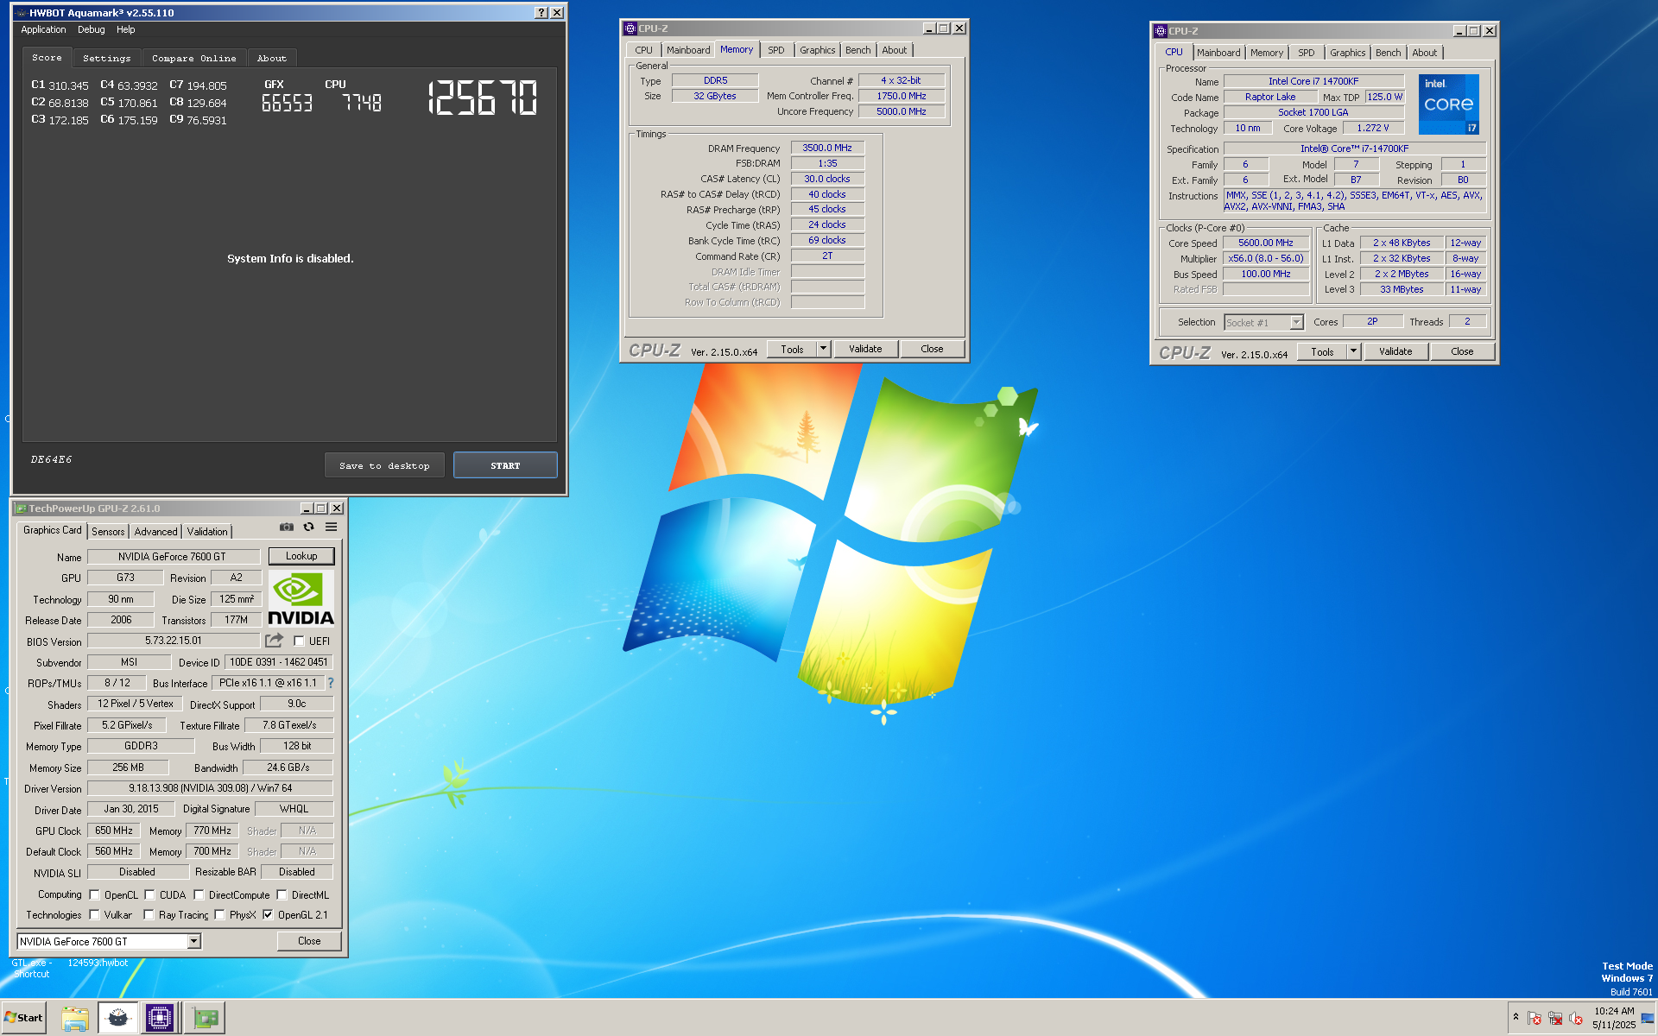Click Save to desktop button
Screen dimensions: 1658x1036
(384, 465)
